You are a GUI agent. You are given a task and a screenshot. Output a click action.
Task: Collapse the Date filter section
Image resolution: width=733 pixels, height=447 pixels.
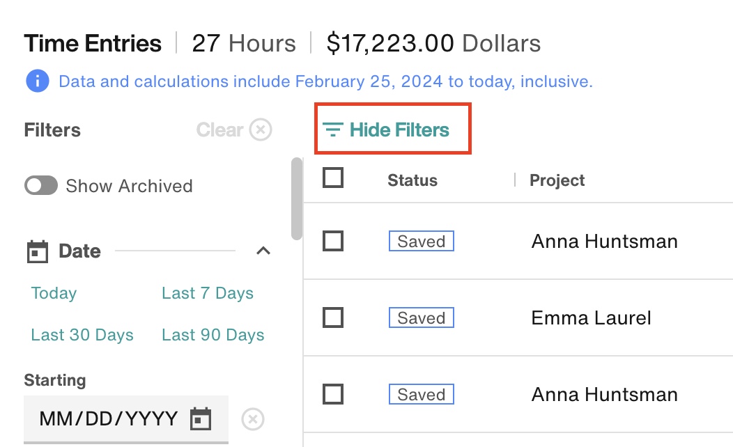click(263, 251)
